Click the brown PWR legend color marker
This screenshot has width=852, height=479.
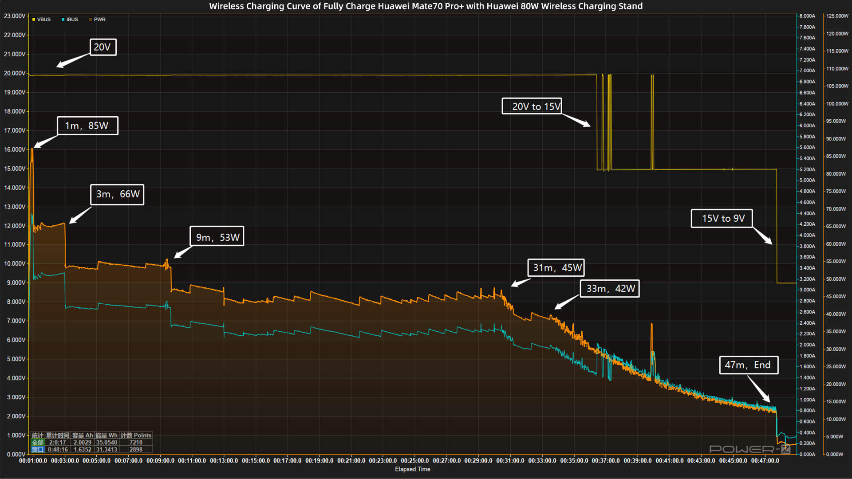click(x=91, y=20)
